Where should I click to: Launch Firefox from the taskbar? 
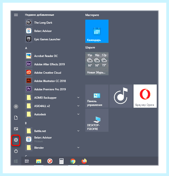(84, 161)
